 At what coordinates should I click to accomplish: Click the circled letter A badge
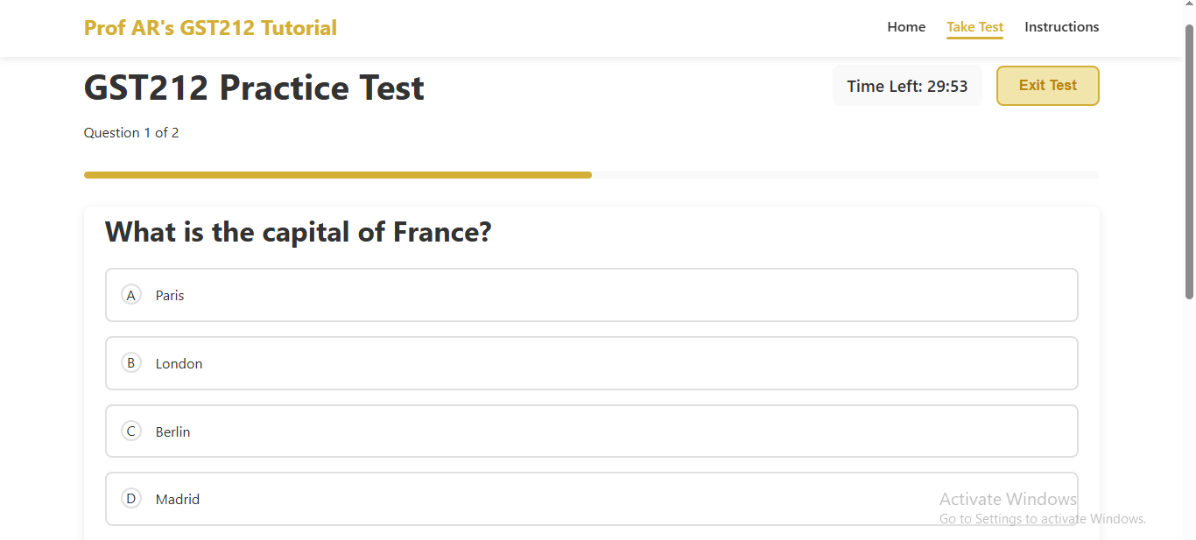click(131, 295)
